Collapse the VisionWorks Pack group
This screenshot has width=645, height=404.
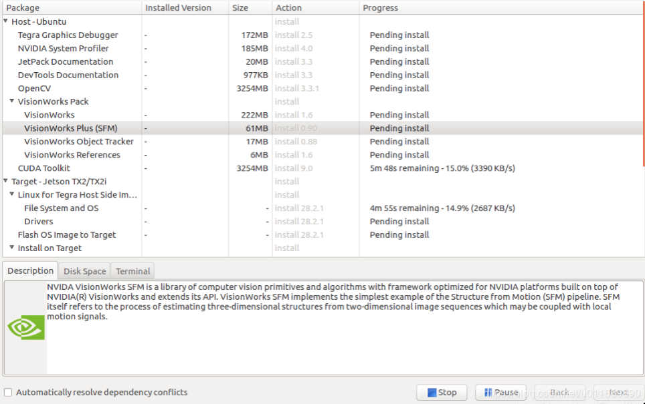coord(12,101)
